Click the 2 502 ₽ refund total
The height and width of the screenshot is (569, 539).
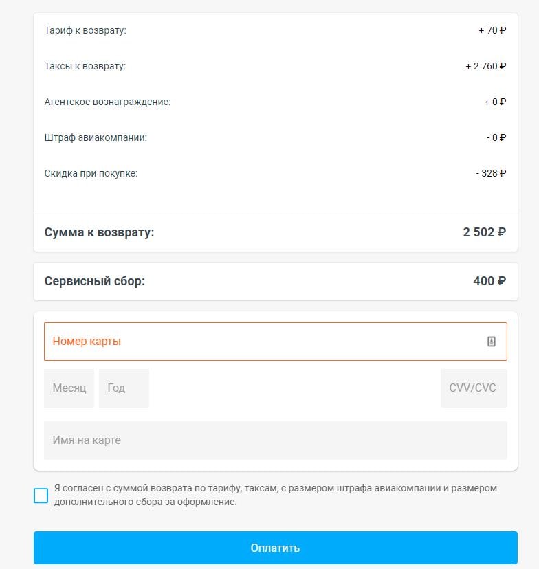tap(484, 232)
